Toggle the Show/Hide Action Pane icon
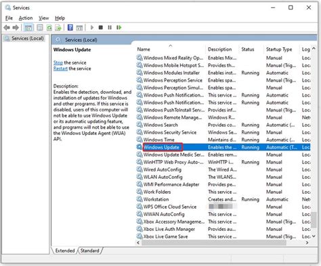The width and height of the screenshot is (321, 266). click(x=79, y=28)
